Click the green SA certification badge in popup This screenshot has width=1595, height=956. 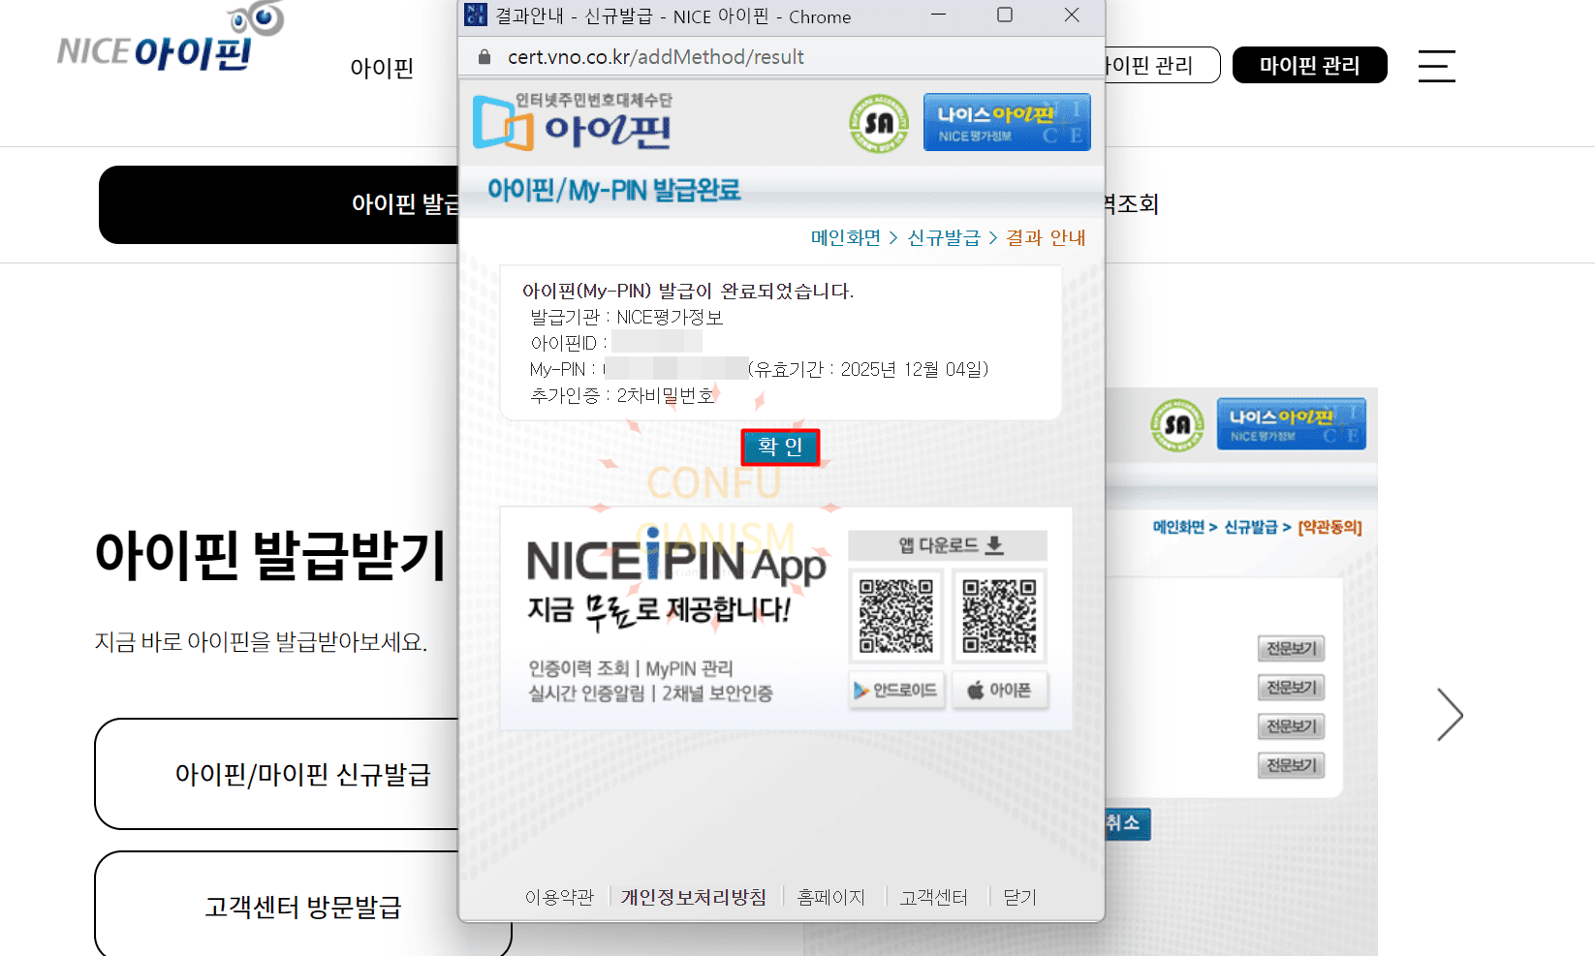[879, 124]
